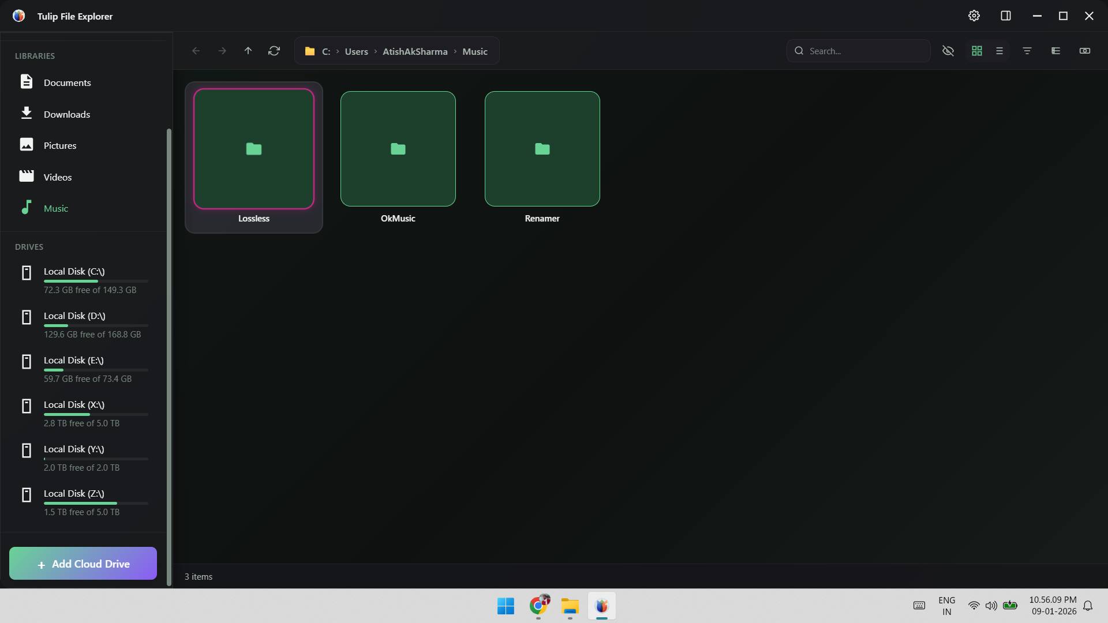Toggle the sidebar panel icon
This screenshot has width=1108, height=623.
pyautogui.click(x=1005, y=16)
